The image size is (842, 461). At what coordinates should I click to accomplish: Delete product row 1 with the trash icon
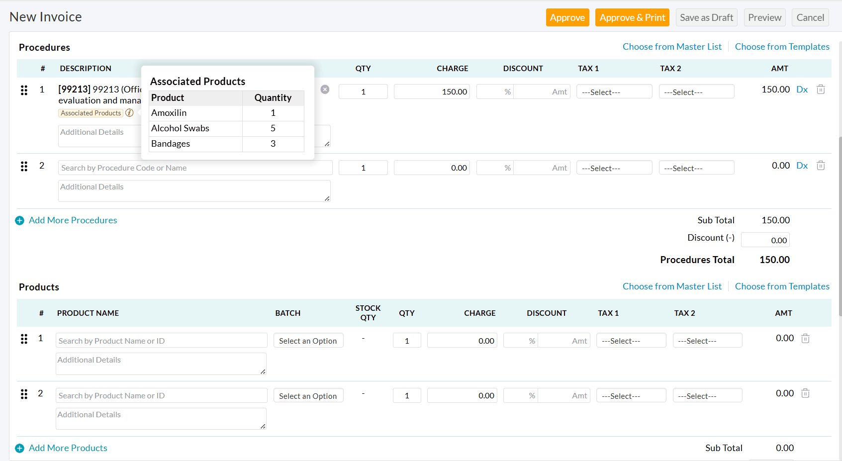pos(805,338)
